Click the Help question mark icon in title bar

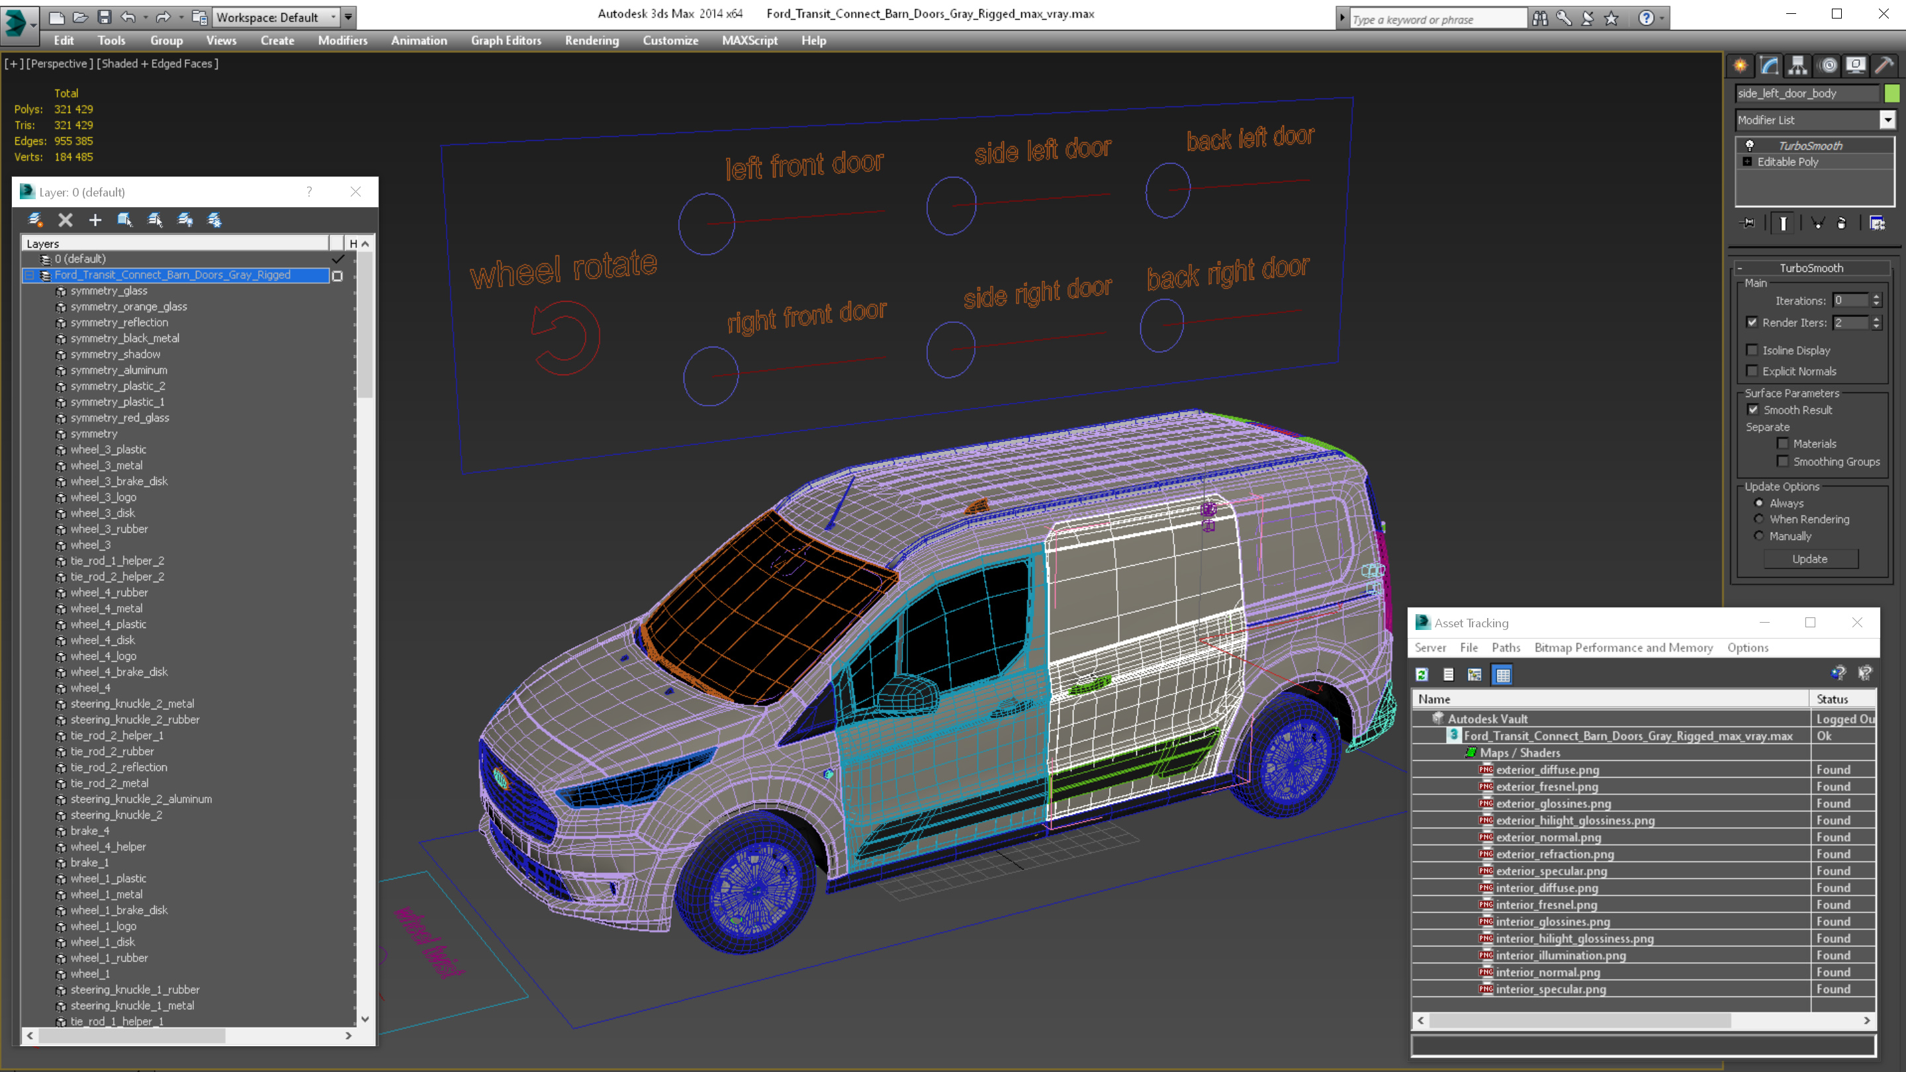[x=1647, y=19]
